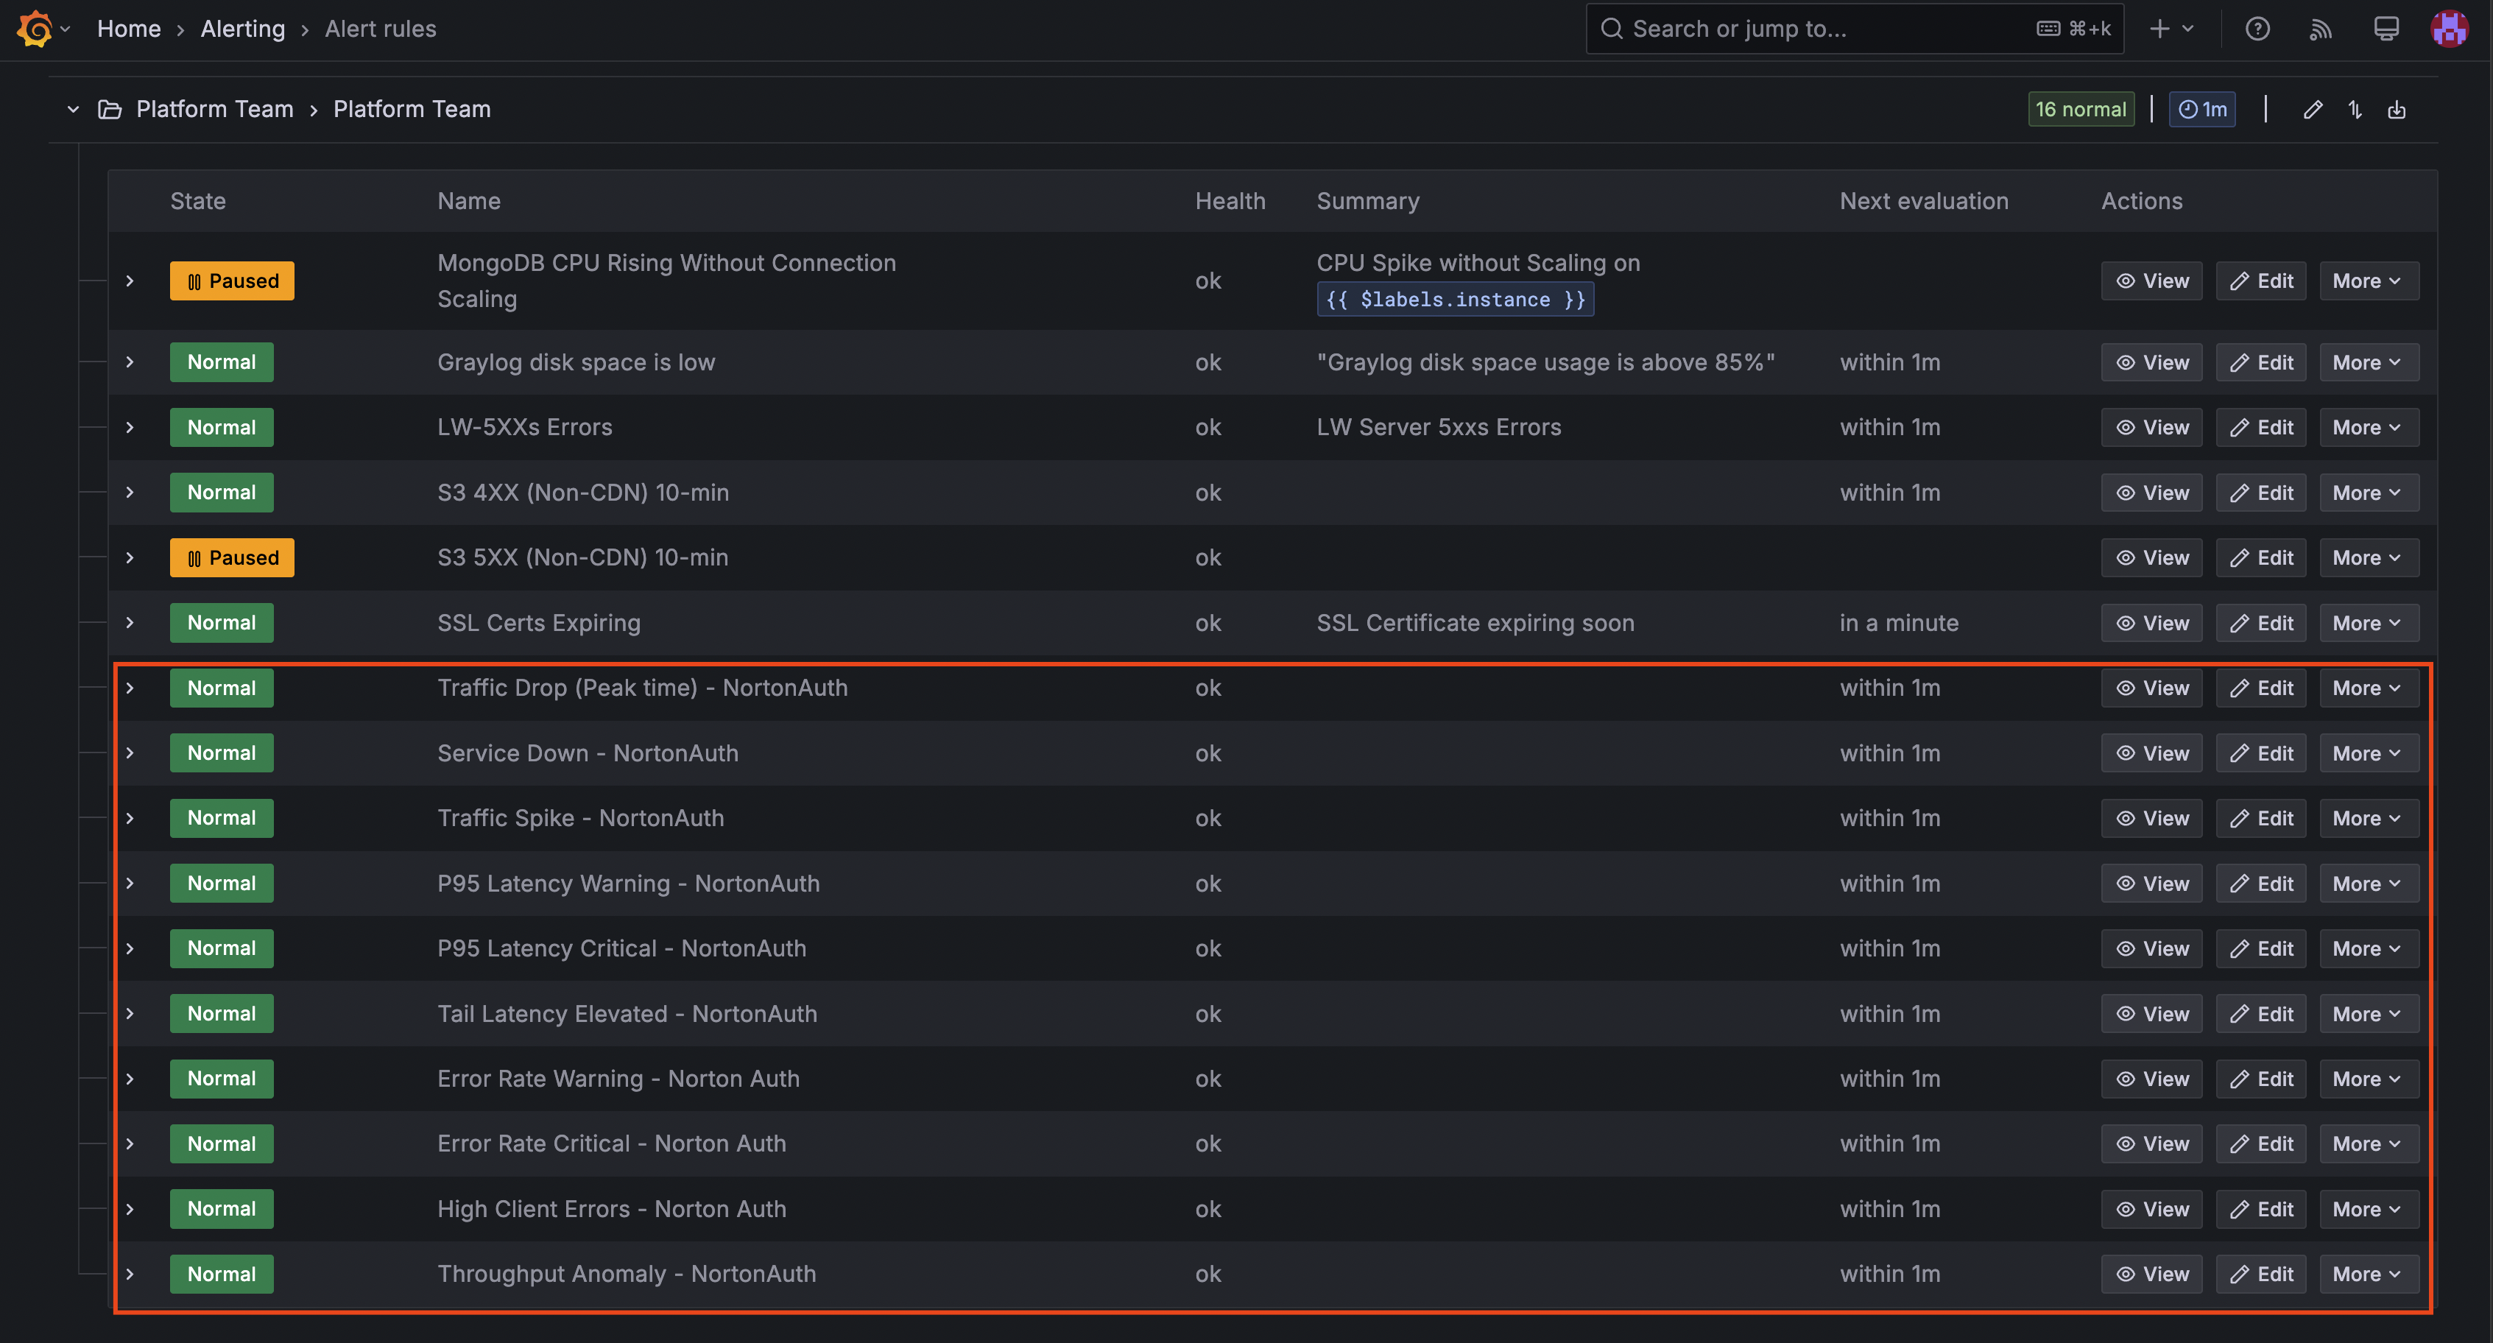
Task: Click the Platform Team folder icon
Action: point(110,109)
